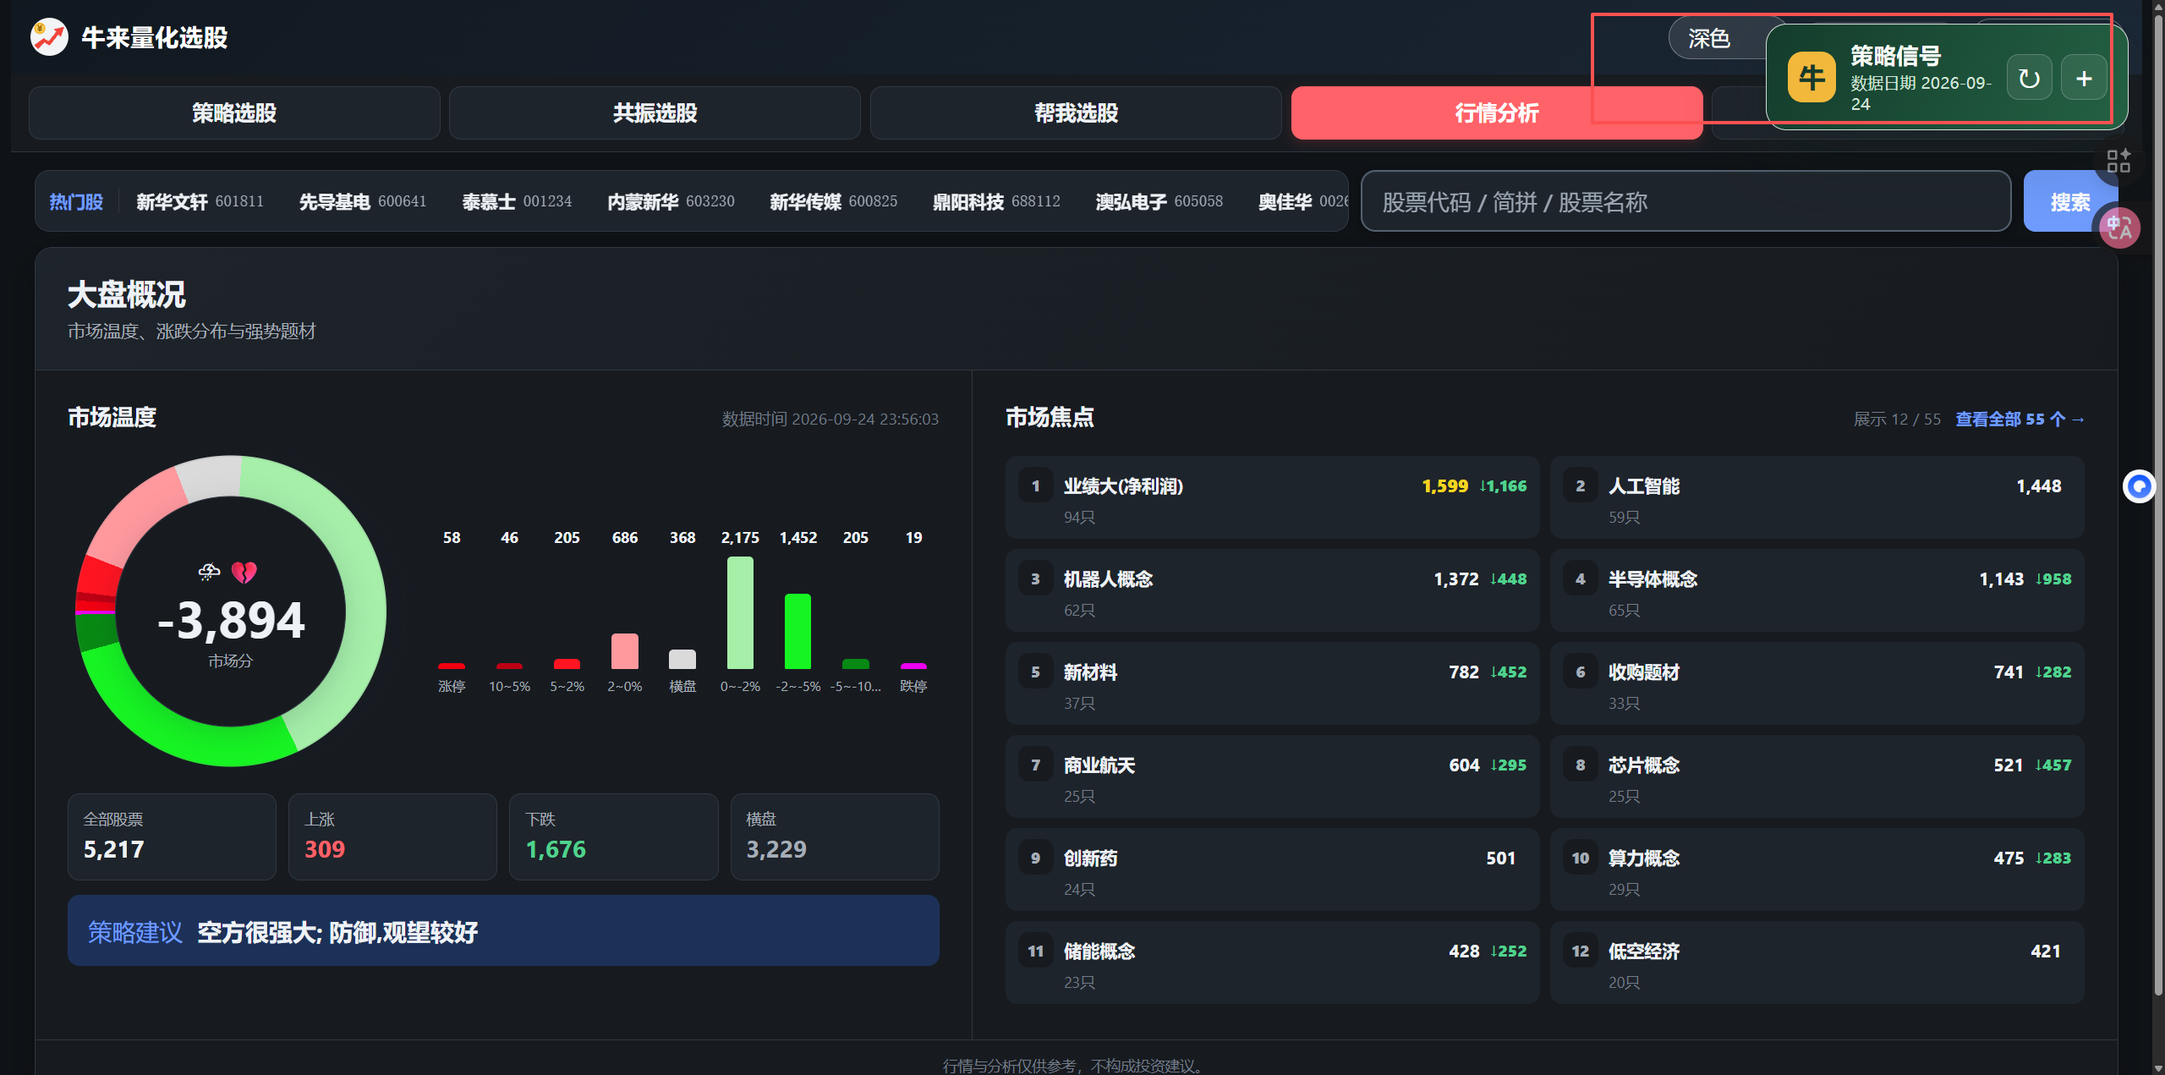Viewport: 2165px width, 1075px height.
Task: Select the 行情分析 tab
Action: [1496, 112]
